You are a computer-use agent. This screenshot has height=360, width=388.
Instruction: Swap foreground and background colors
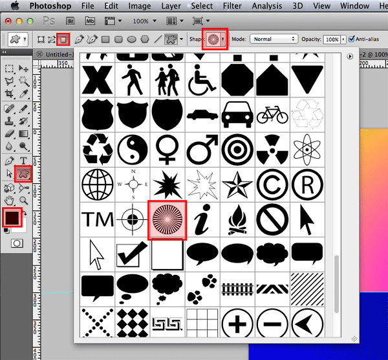[25, 212]
